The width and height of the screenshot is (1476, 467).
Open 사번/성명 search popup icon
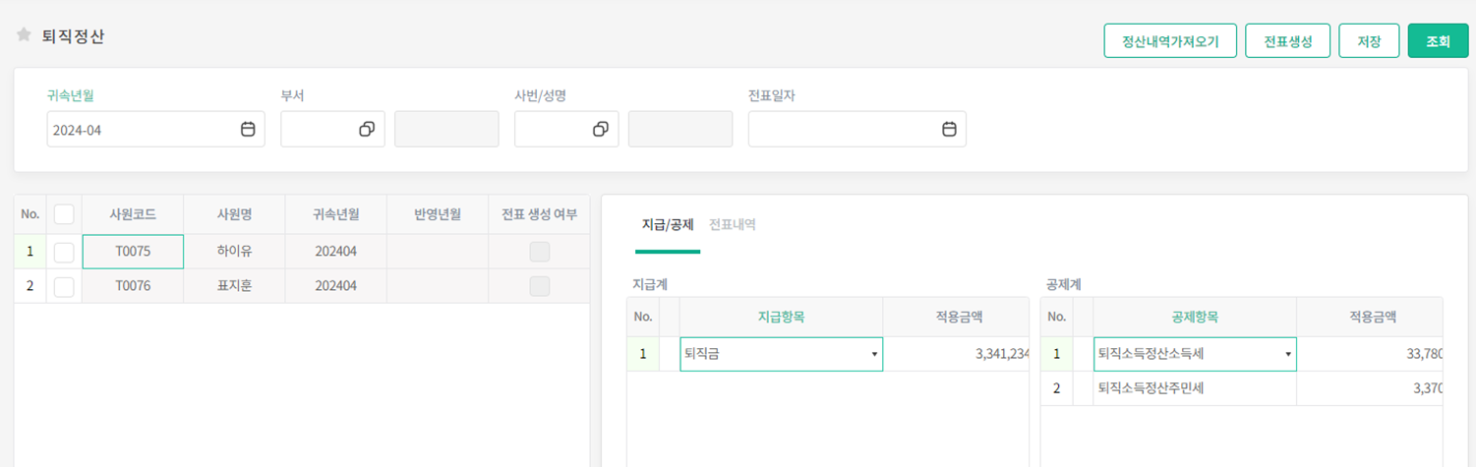click(x=601, y=130)
